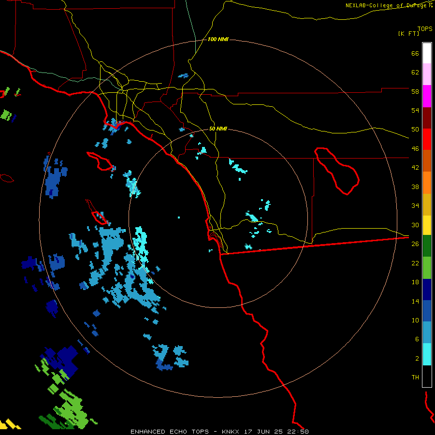Click the dark green legend swatch

[x=427, y=246]
